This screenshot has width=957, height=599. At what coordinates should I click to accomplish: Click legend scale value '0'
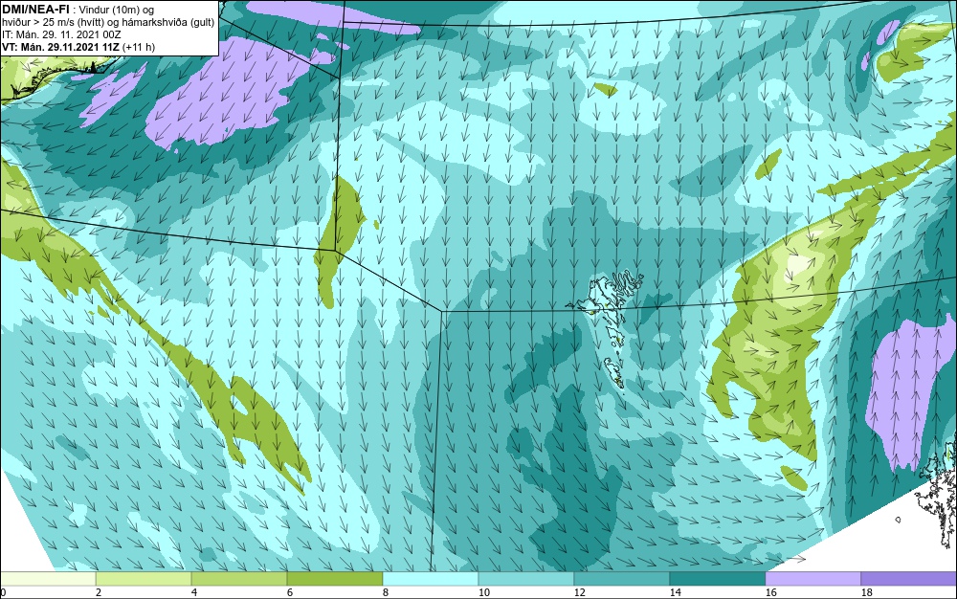(3, 592)
